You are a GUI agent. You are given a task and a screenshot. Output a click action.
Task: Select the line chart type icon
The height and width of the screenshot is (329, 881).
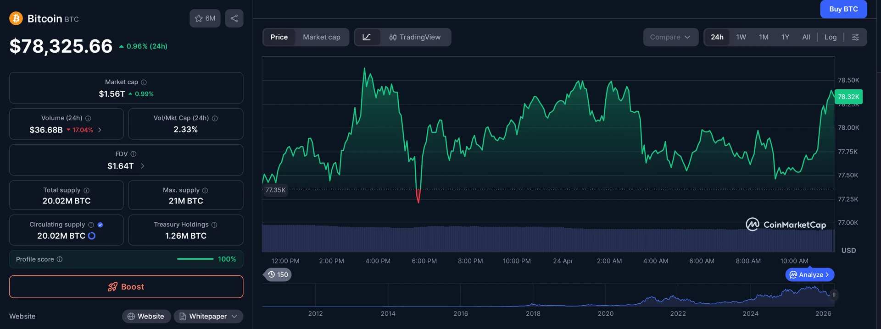pyautogui.click(x=367, y=37)
